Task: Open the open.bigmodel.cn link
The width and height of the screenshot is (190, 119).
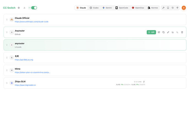Action: coord(25,85)
